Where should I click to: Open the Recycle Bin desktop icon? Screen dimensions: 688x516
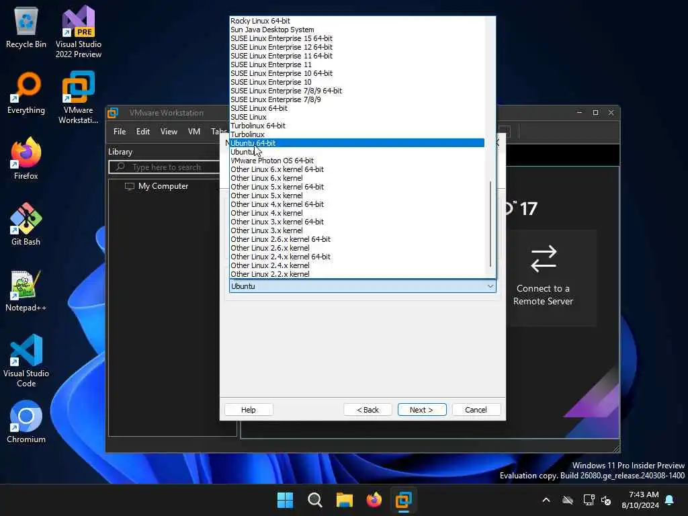click(26, 28)
